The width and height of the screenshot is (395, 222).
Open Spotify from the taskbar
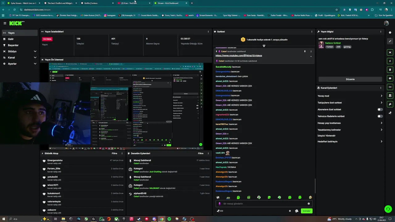[169, 219]
